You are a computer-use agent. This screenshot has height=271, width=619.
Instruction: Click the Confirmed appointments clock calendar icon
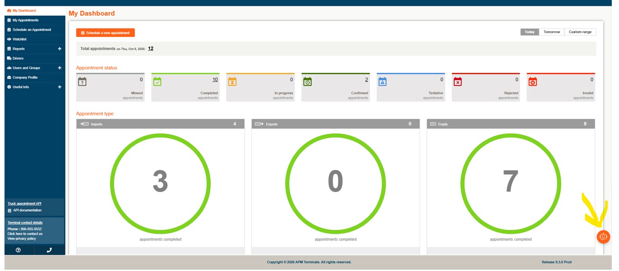[x=307, y=82]
